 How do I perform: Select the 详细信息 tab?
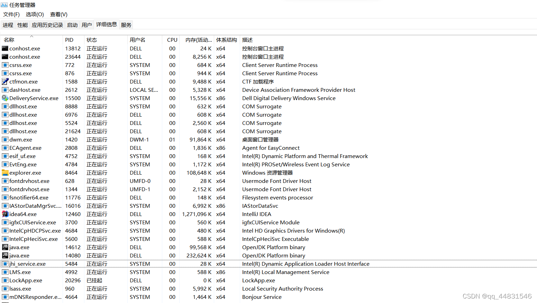click(x=107, y=24)
